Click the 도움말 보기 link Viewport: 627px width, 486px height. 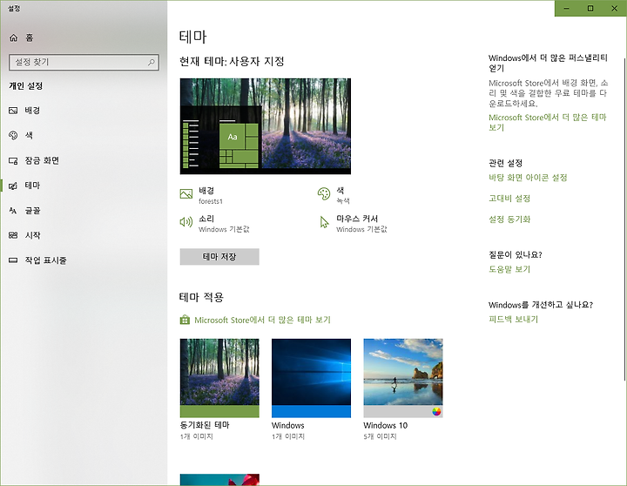coord(509,269)
